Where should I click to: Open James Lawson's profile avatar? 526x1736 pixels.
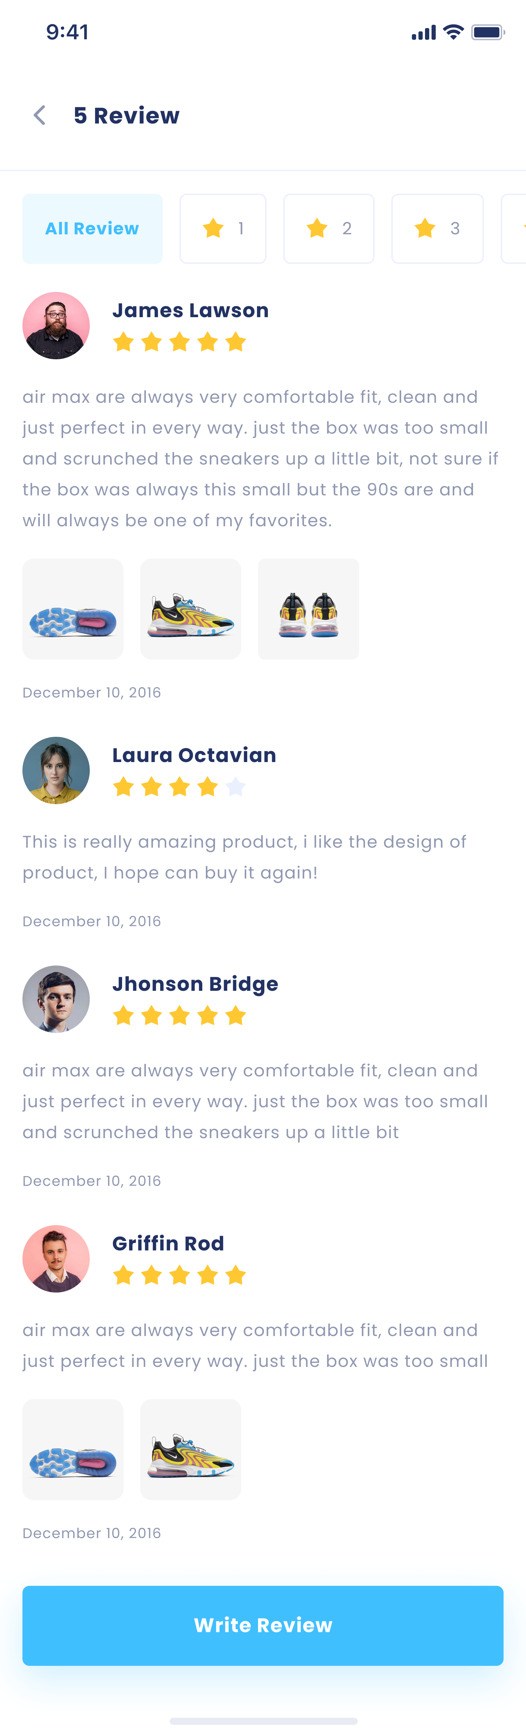(56, 326)
